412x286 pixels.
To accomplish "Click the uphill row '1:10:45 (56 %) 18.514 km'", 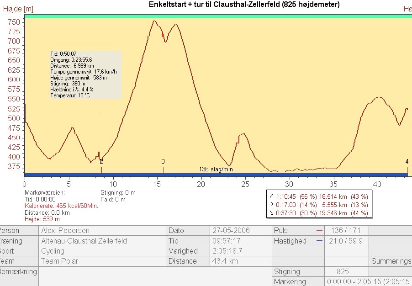I will [x=319, y=196].
